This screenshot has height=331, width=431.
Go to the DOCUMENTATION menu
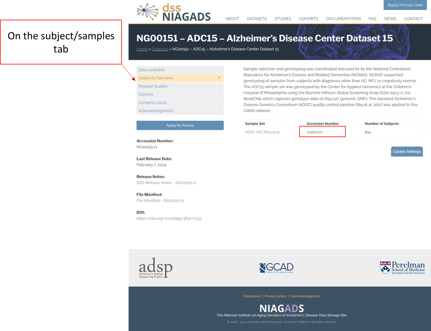(x=343, y=19)
